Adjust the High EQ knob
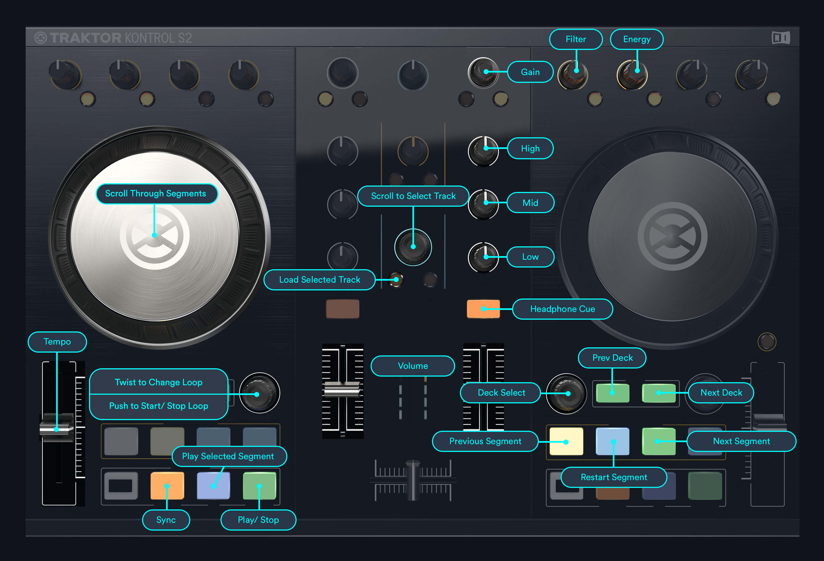 click(x=483, y=150)
